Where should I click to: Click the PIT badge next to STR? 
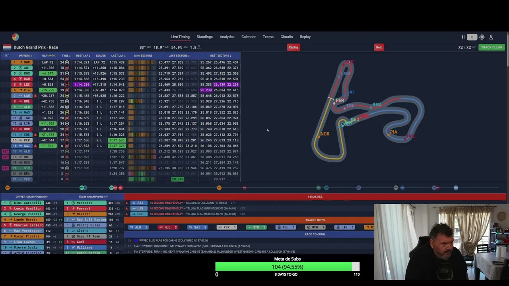(5, 168)
